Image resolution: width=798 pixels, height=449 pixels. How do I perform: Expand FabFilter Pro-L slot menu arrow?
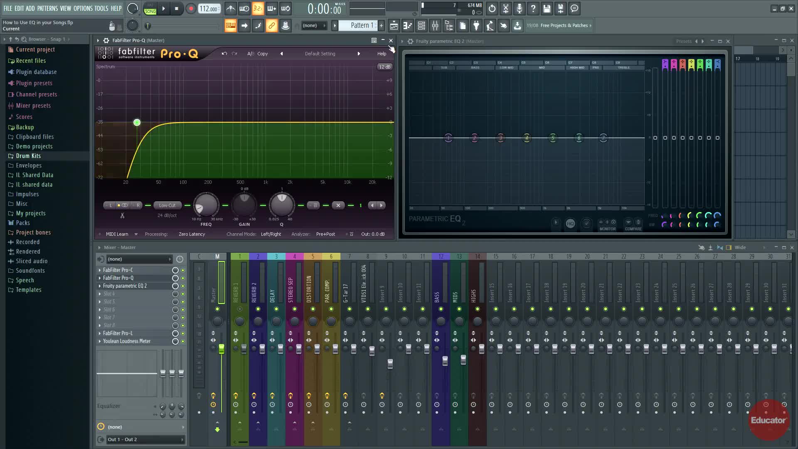point(100,333)
